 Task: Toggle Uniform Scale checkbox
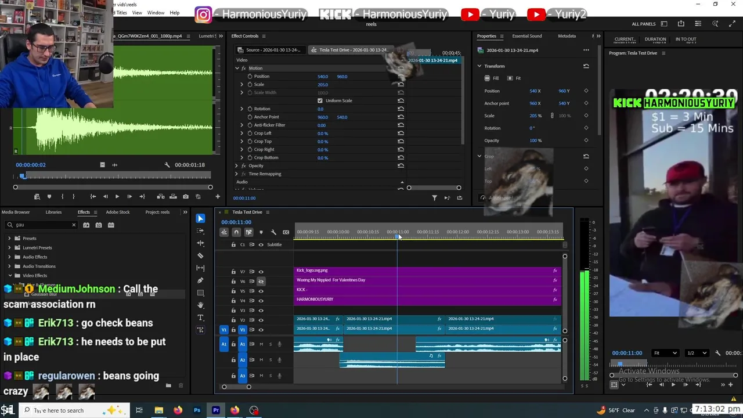pos(320,101)
